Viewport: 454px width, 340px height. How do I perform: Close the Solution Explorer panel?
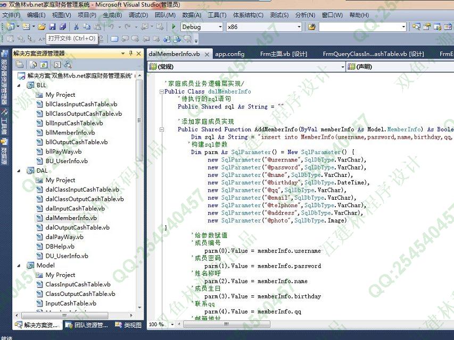coord(139,54)
